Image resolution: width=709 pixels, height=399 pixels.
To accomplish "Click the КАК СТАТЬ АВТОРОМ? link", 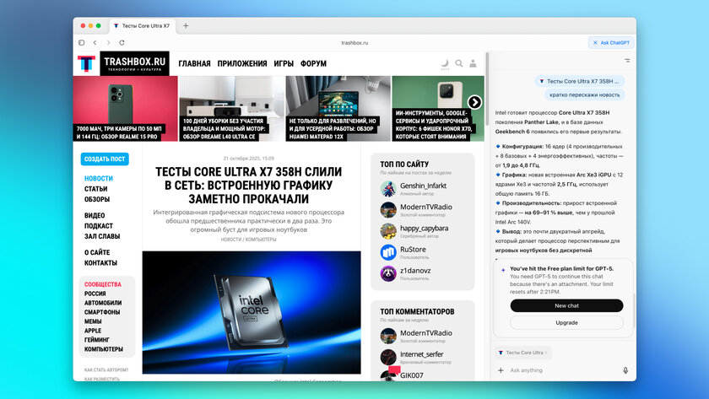I will pyautogui.click(x=106, y=370).
